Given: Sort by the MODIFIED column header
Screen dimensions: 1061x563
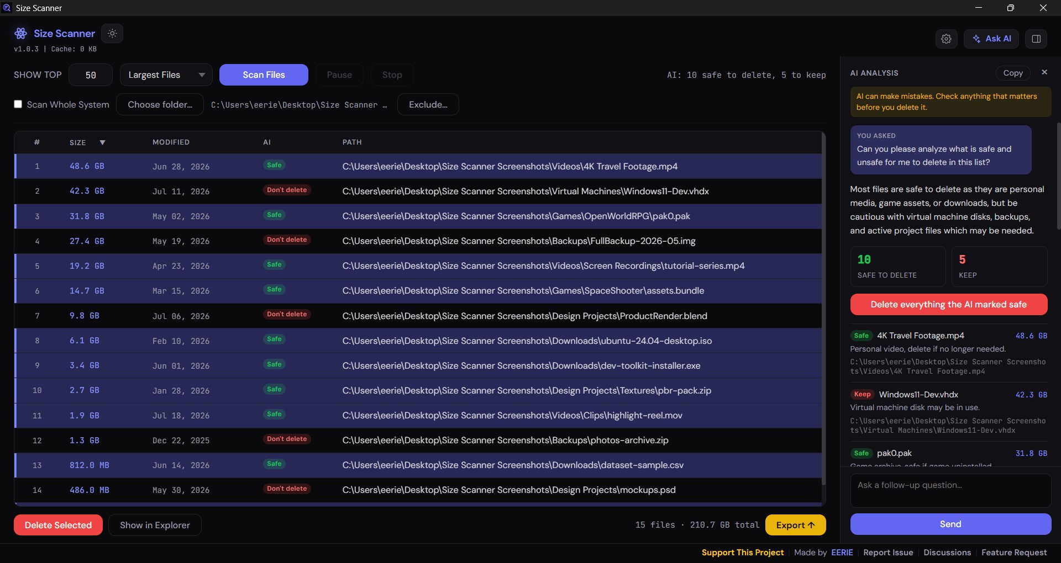Looking at the screenshot, I should tap(171, 142).
